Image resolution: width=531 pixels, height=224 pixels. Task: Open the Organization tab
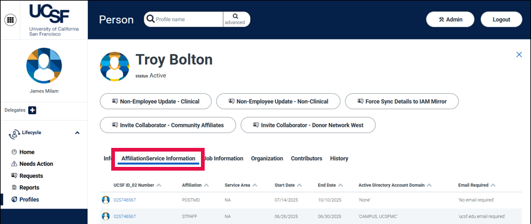coord(267,158)
